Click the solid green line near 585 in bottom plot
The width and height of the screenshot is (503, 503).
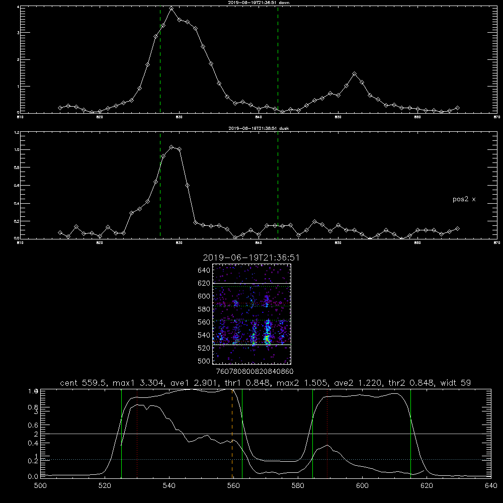coord(312,434)
